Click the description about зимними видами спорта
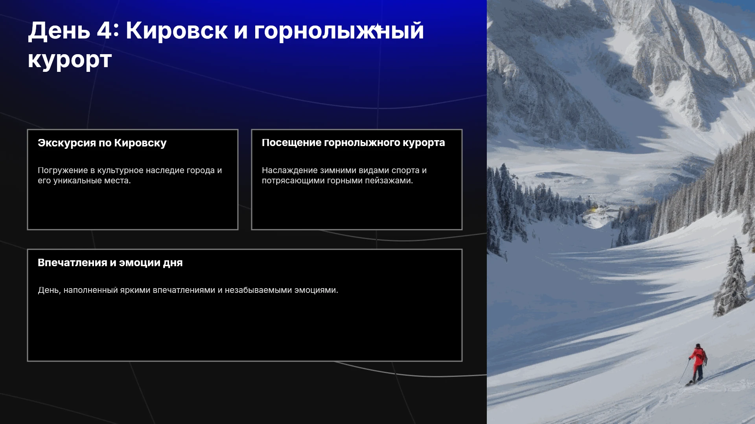 pyautogui.click(x=344, y=175)
